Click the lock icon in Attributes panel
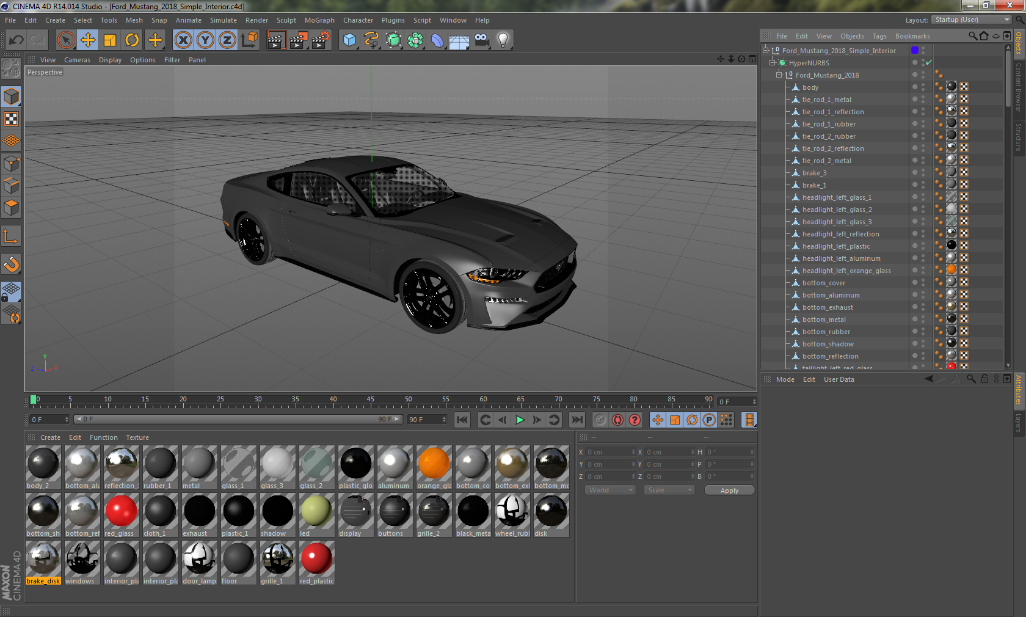 [x=984, y=379]
